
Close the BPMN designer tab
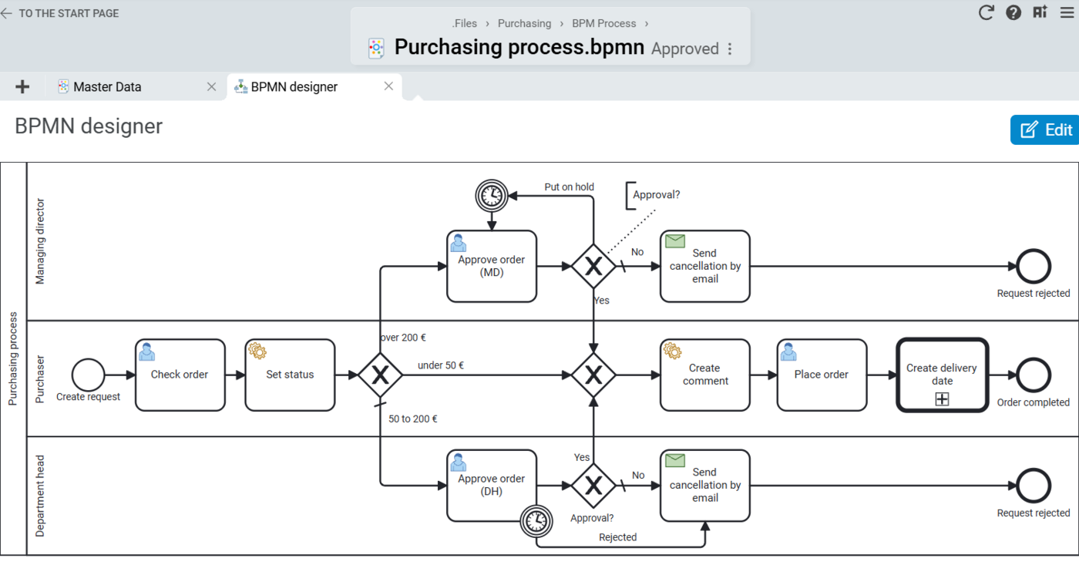click(388, 86)
